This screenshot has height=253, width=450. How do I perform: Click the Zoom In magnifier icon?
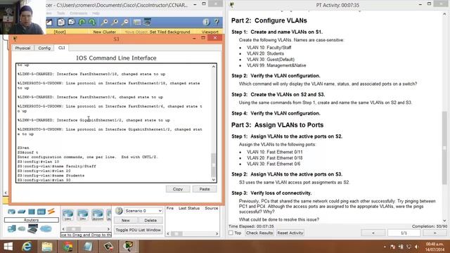pos(105,22)
